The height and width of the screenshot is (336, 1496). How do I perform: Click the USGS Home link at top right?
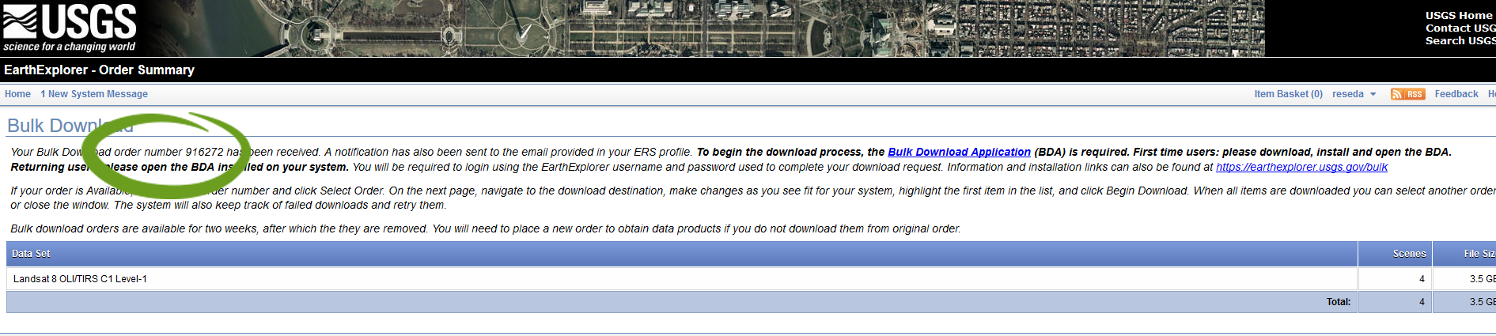[1458, 15]
